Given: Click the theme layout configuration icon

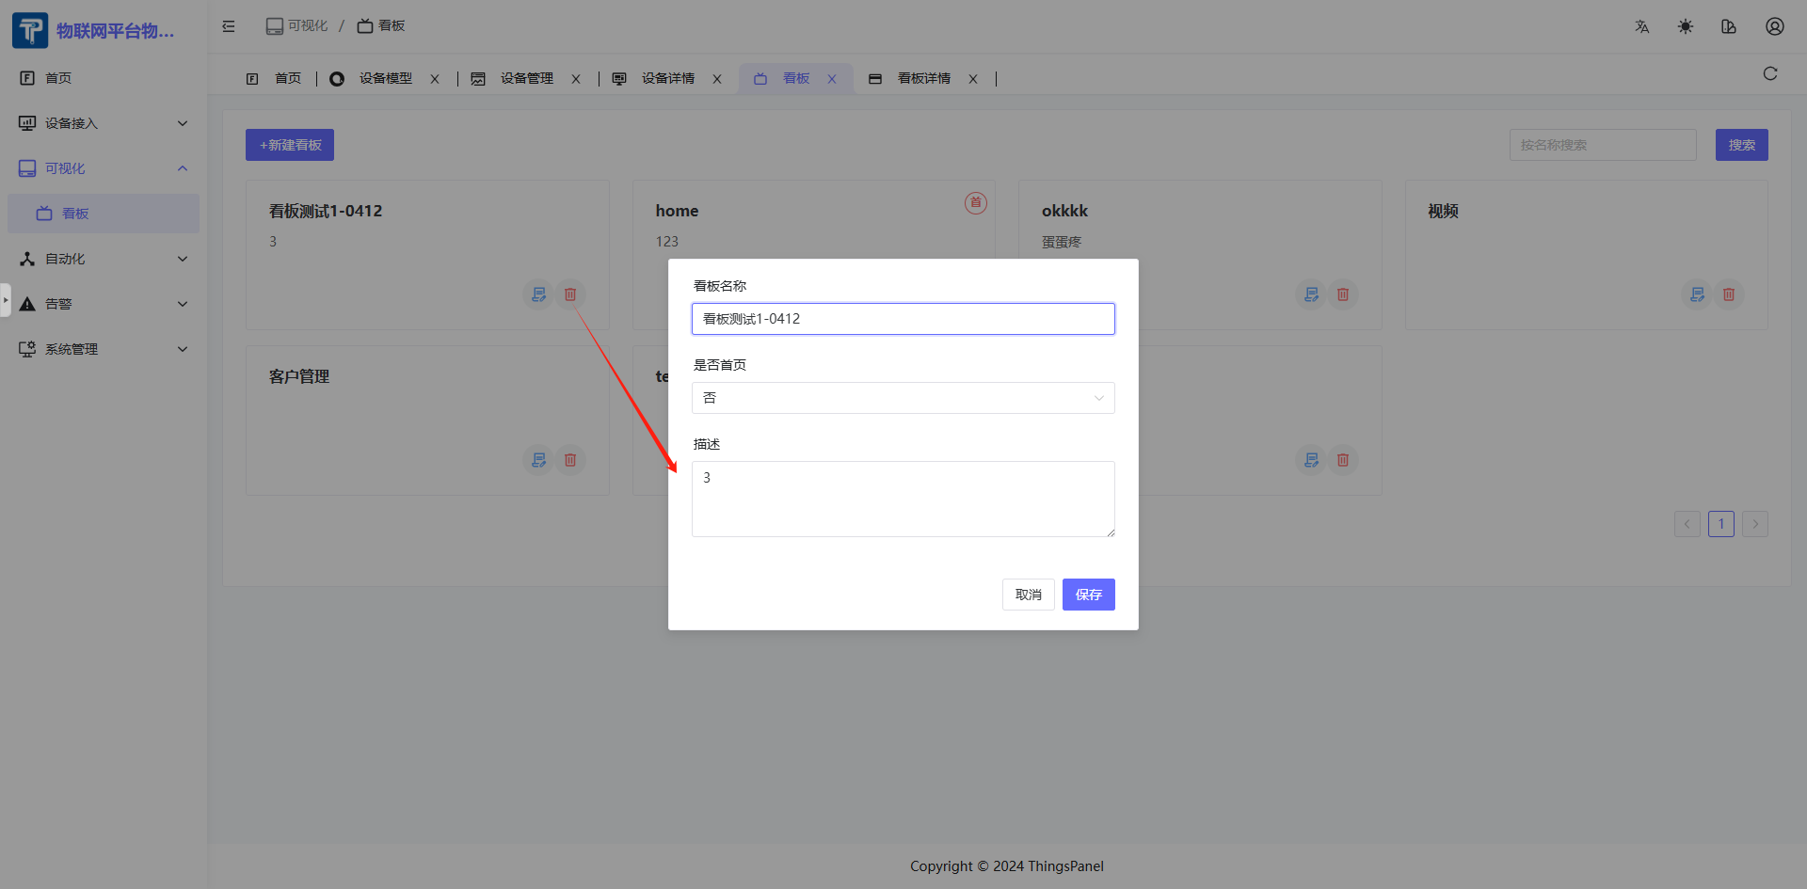Looking at the screenshot, I should click(x=1729, y=26).
